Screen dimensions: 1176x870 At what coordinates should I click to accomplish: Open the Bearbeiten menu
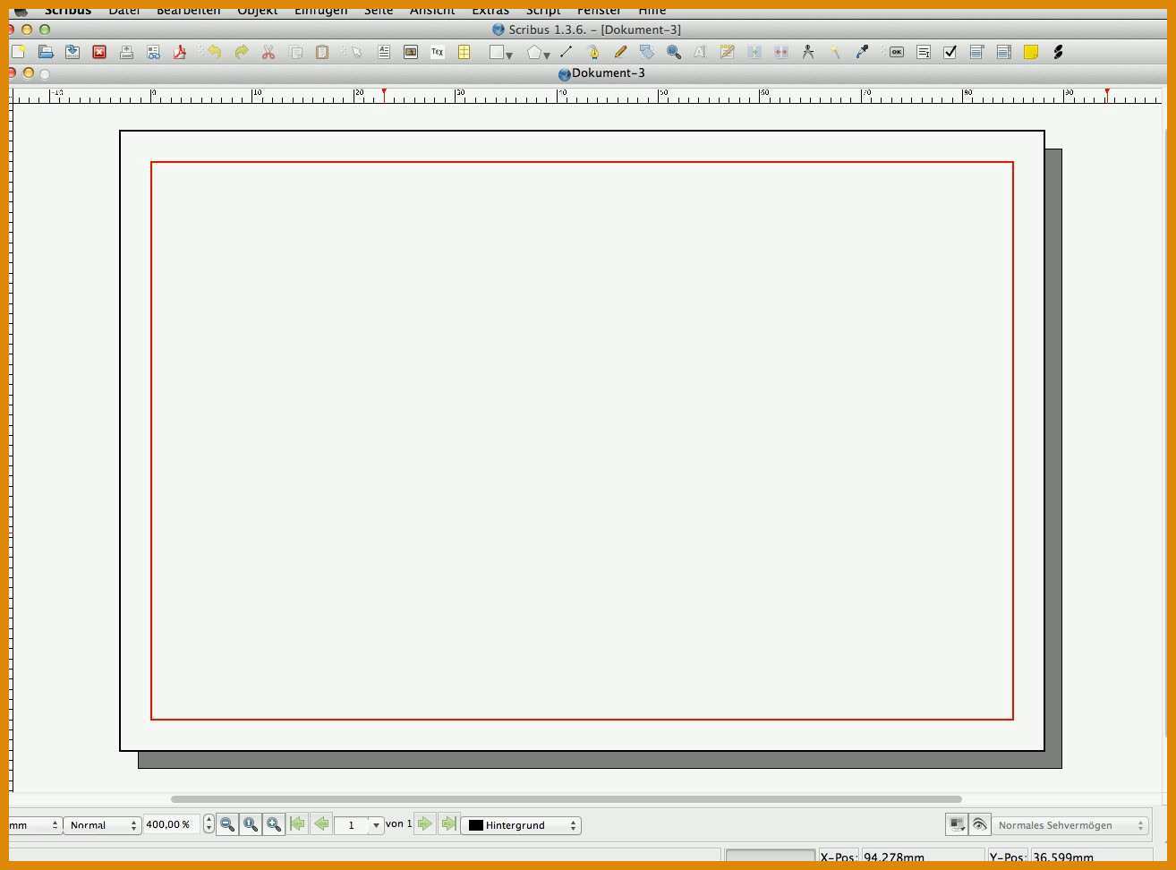188,10
